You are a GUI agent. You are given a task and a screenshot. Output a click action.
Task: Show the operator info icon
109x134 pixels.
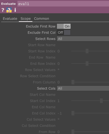pyautogui.click(x=15, y=10)
